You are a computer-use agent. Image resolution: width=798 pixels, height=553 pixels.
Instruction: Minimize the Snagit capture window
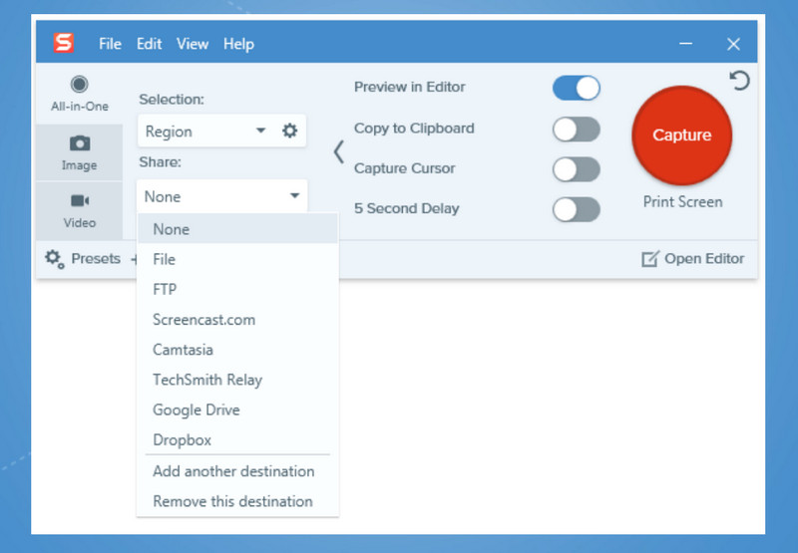[685, 44]
